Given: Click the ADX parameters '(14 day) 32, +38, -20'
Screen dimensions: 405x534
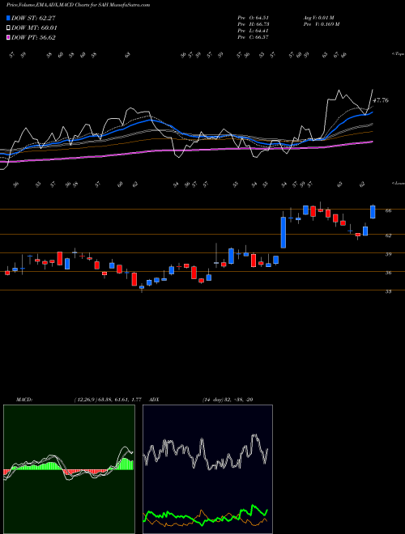Looking at the screenshot, I should click(228, 400).
